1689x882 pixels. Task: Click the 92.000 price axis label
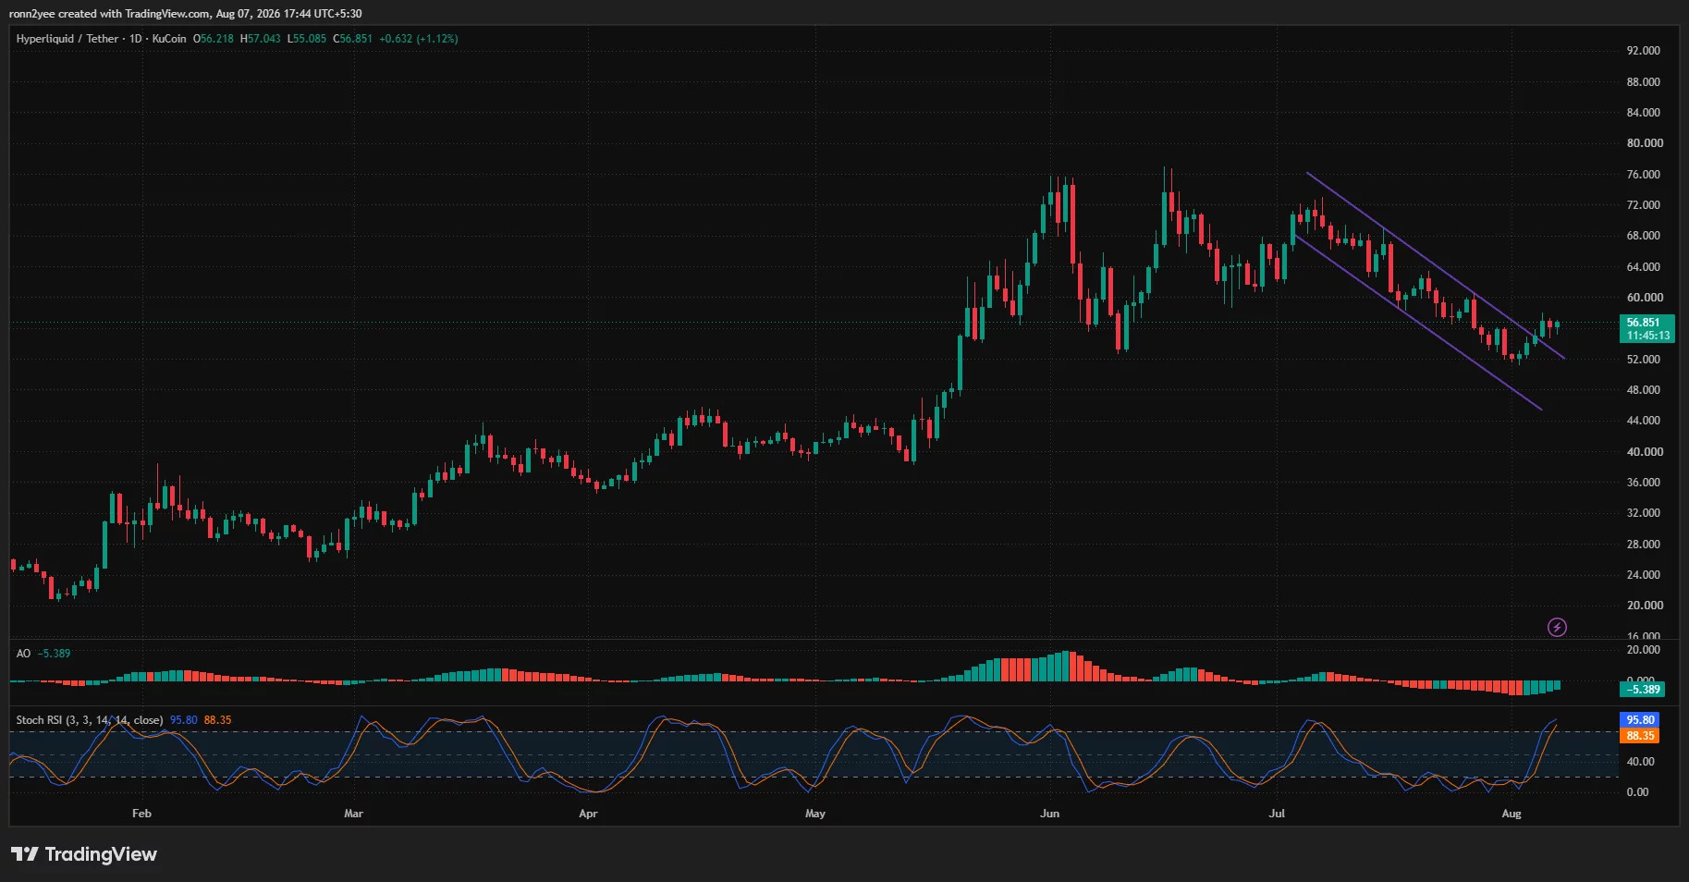coord(1644,51)
